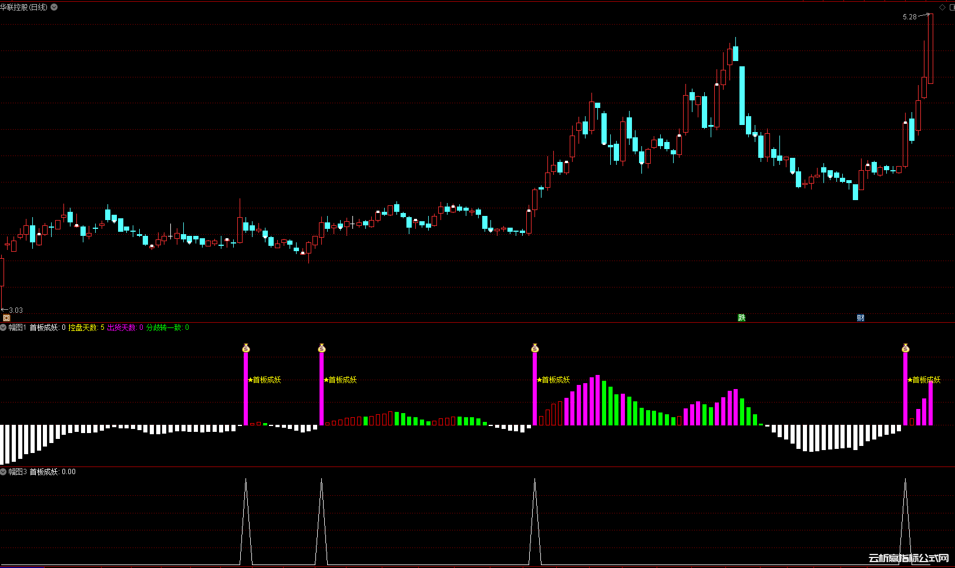
Task: Click the money bag icon above third magenta bar
Action: tap(534, 348)
